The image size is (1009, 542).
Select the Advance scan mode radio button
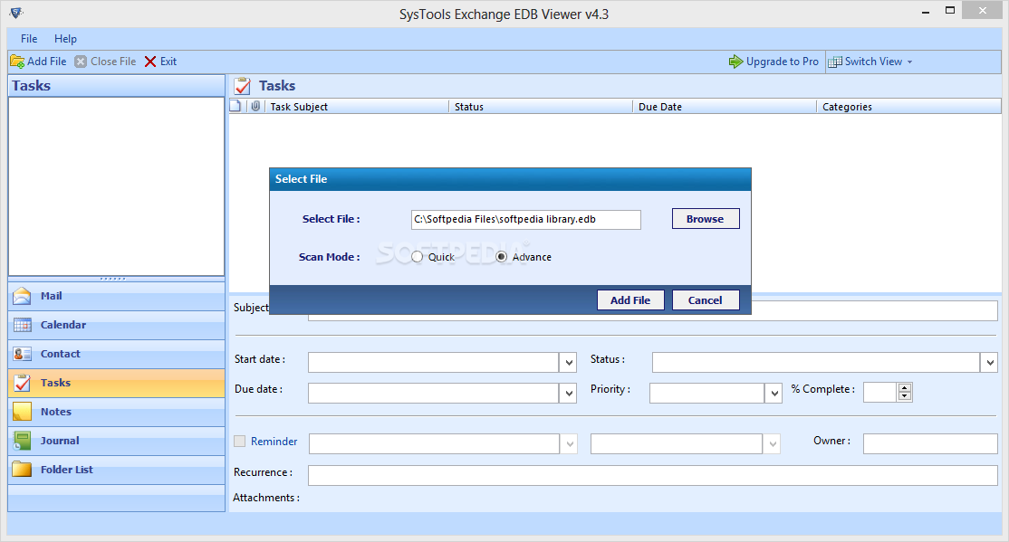point(501,257)
